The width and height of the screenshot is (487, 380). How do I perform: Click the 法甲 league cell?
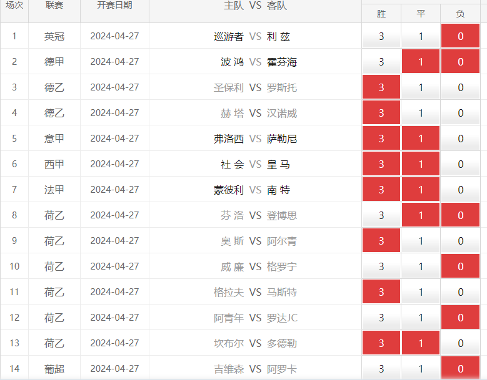coord(54,190)
